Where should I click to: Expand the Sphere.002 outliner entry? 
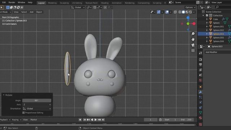point(207,30)
